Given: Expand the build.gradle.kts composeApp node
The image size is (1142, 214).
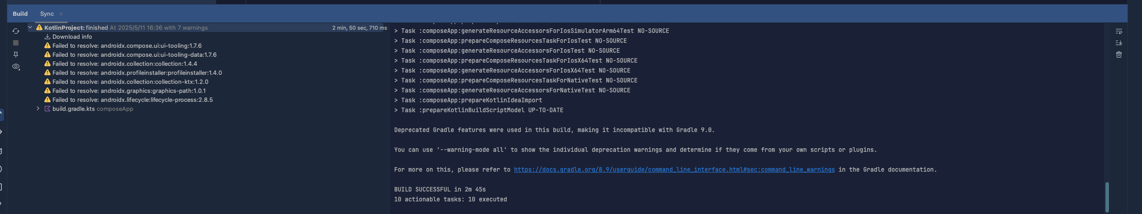Looking at the screenshot, I should pyautogui.click(x=38, y=109).
